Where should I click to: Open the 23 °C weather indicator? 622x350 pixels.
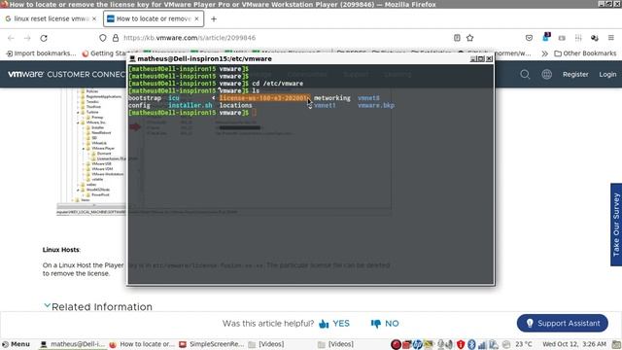click(x=524, y=344)
